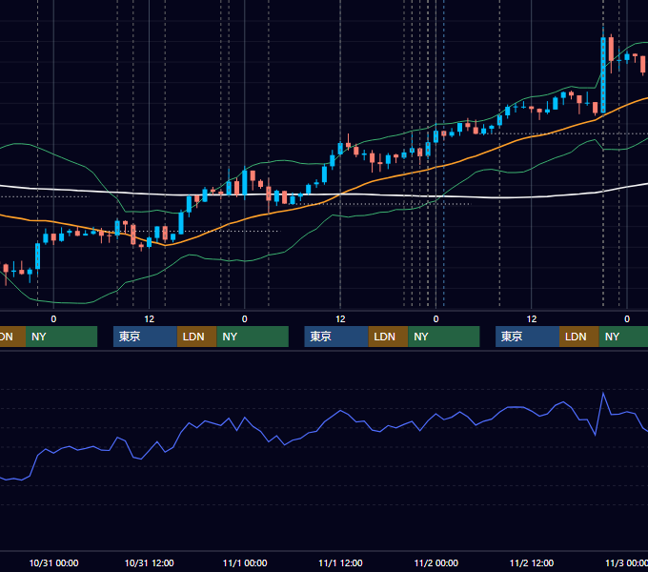Click the NY session block ending at 10/31 00:00
Viewport: 648px width, 572px height.
pos(61,337)
